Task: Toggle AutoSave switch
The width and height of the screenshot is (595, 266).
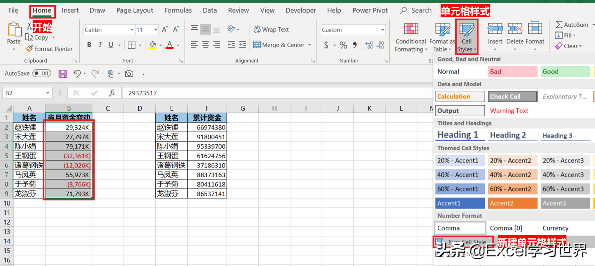Action: 42,73
